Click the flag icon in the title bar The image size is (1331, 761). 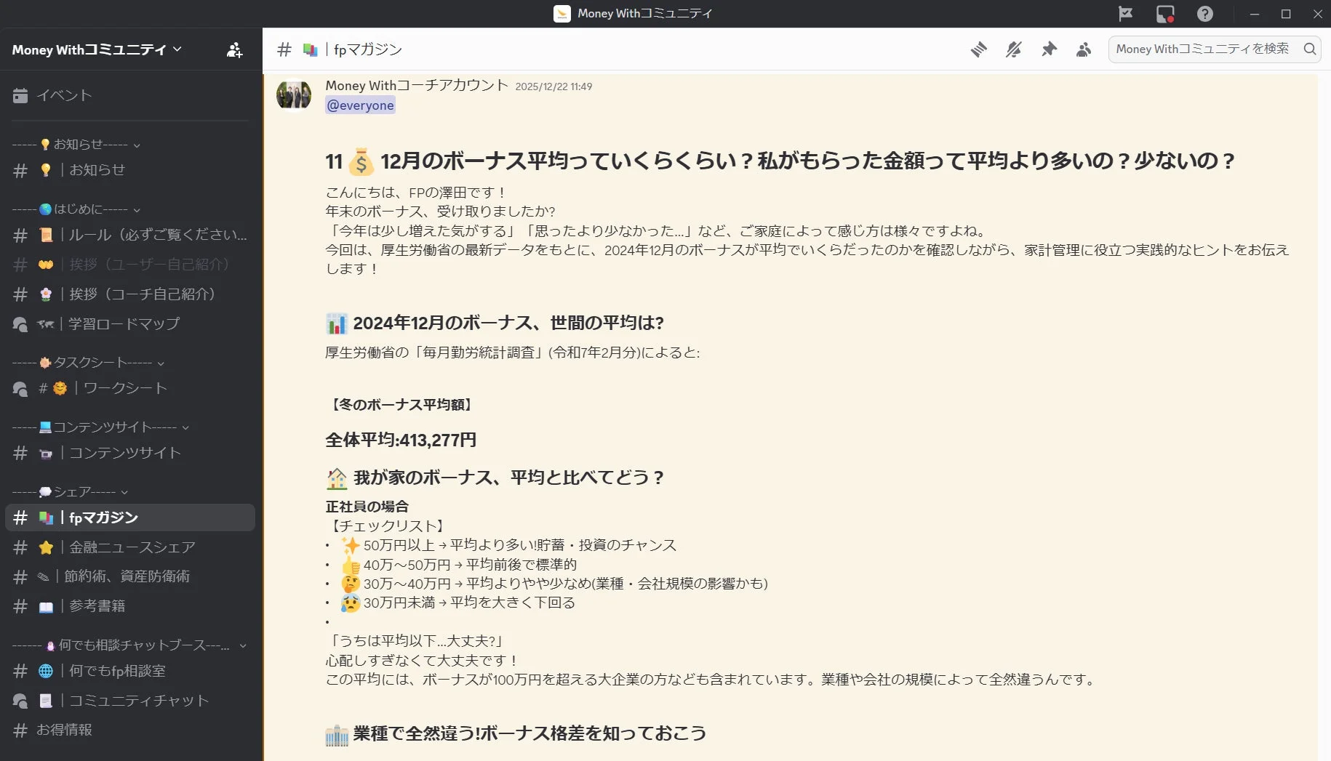point(1126,14)
